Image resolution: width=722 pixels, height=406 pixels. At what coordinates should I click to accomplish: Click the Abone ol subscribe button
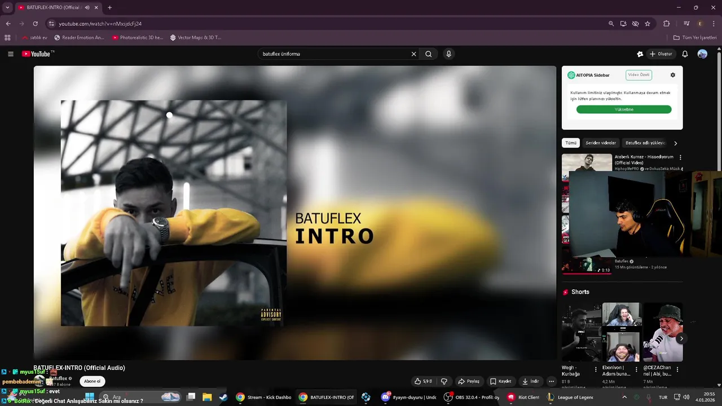pos(92,381)
